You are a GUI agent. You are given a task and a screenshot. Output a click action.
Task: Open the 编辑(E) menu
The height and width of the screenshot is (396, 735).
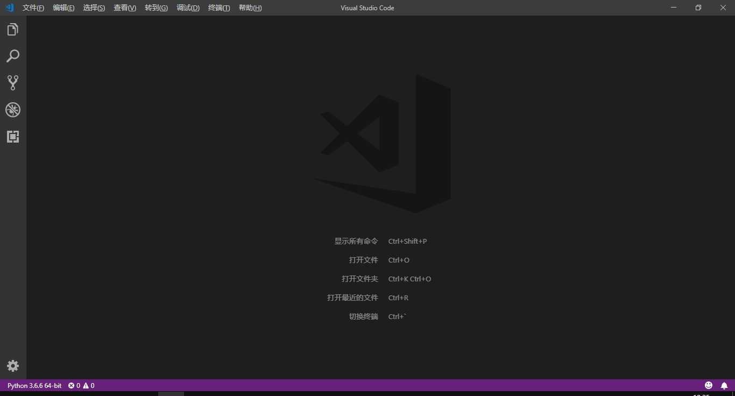[63, 8]
